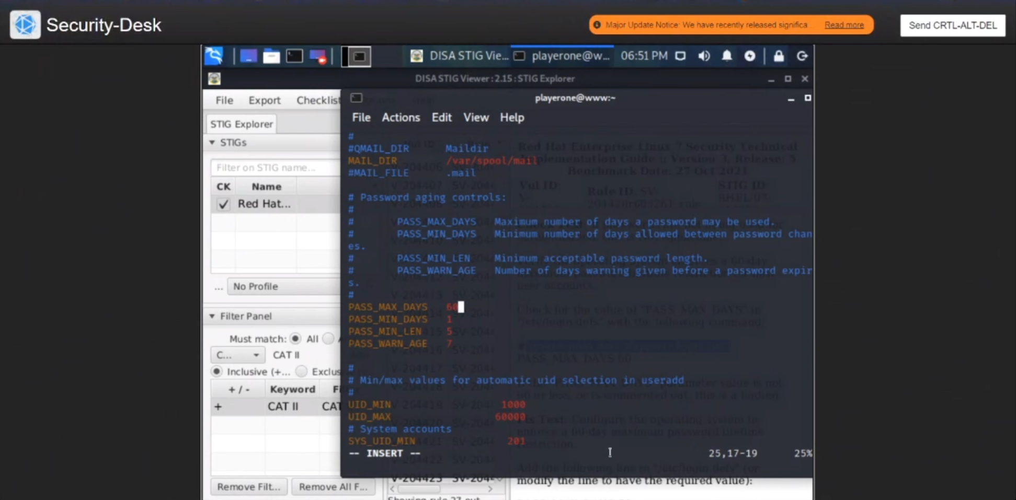The width and height of the screenshot is (1016, 500).
Task: Click the Filter on STIG name field
Action: [x=276, y=168]
